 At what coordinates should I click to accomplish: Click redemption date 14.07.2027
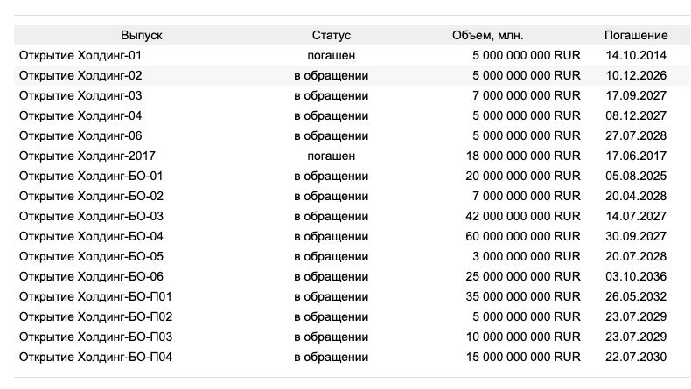[636, 216]
